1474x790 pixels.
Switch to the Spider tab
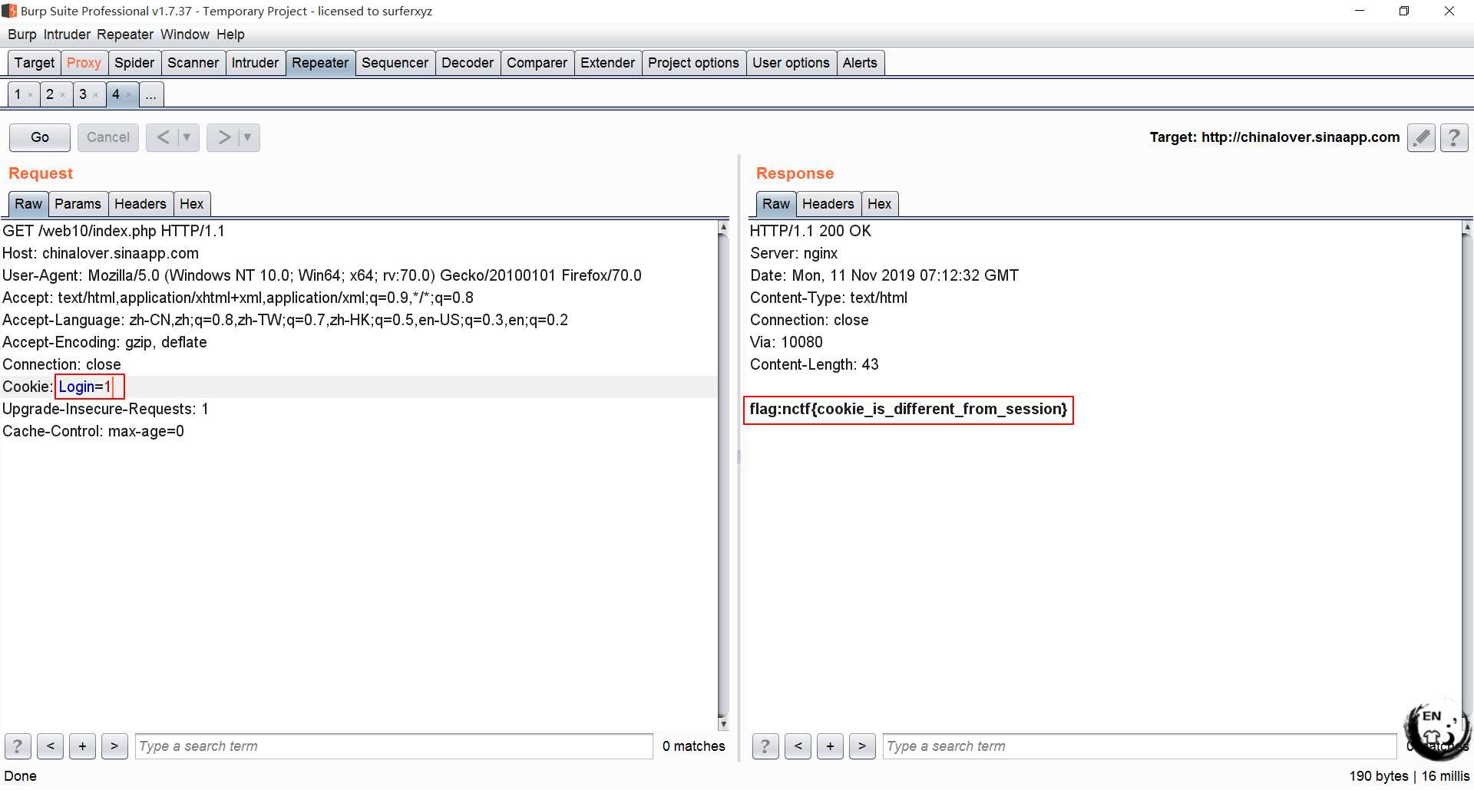(134, 63)
